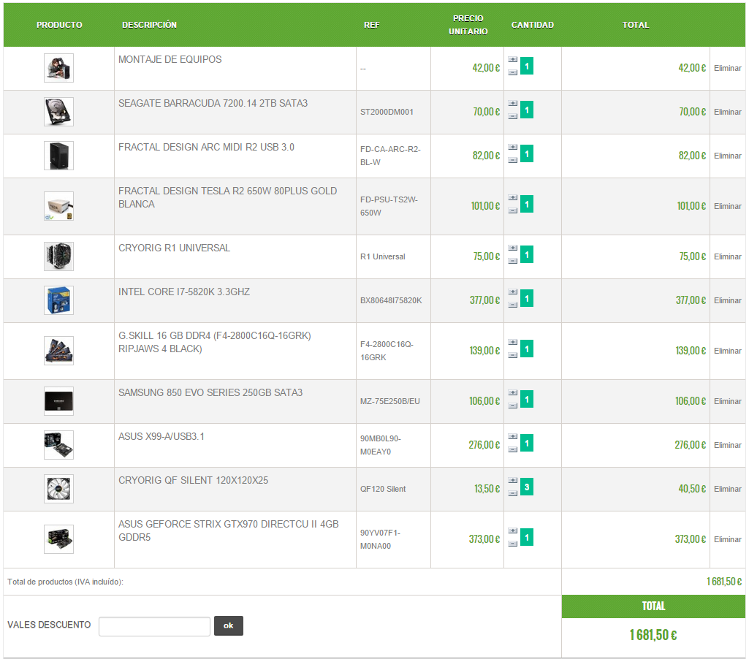This screenshot has height=662, width=749.
Task: View the Fractal Design Arc Midi case image
Action: point(58,156)
